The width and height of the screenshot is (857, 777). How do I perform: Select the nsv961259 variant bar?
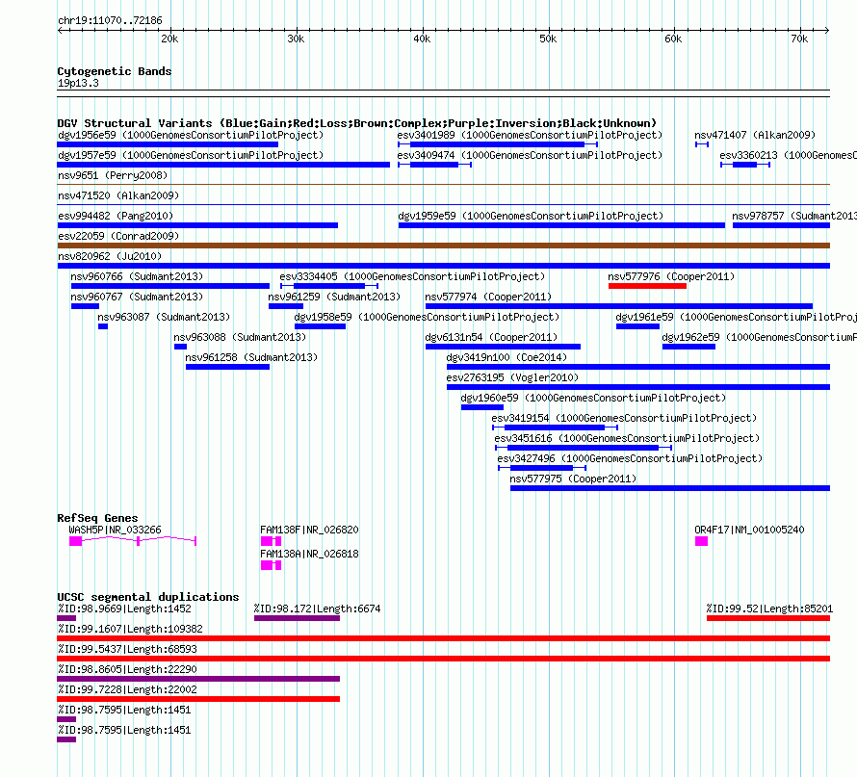pyautogui.click(x=286, y=306)
